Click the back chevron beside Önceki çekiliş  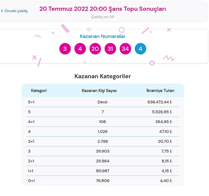pyautogui.click(x=2, y=11)
